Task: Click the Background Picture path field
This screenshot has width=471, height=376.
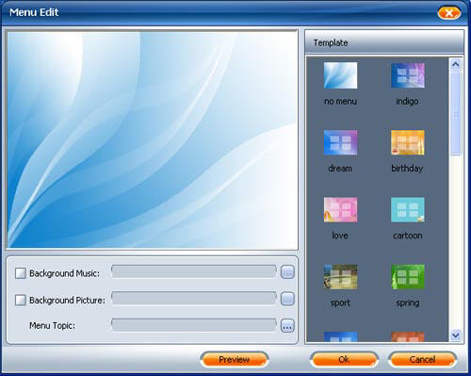Action: pos(194,299)
